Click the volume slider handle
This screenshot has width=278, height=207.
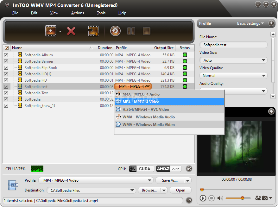tap(242, 198)
